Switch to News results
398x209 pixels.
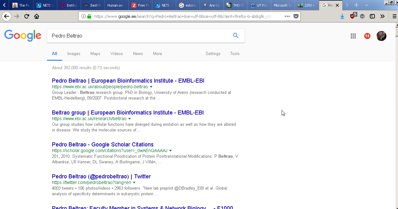point(138,54)
